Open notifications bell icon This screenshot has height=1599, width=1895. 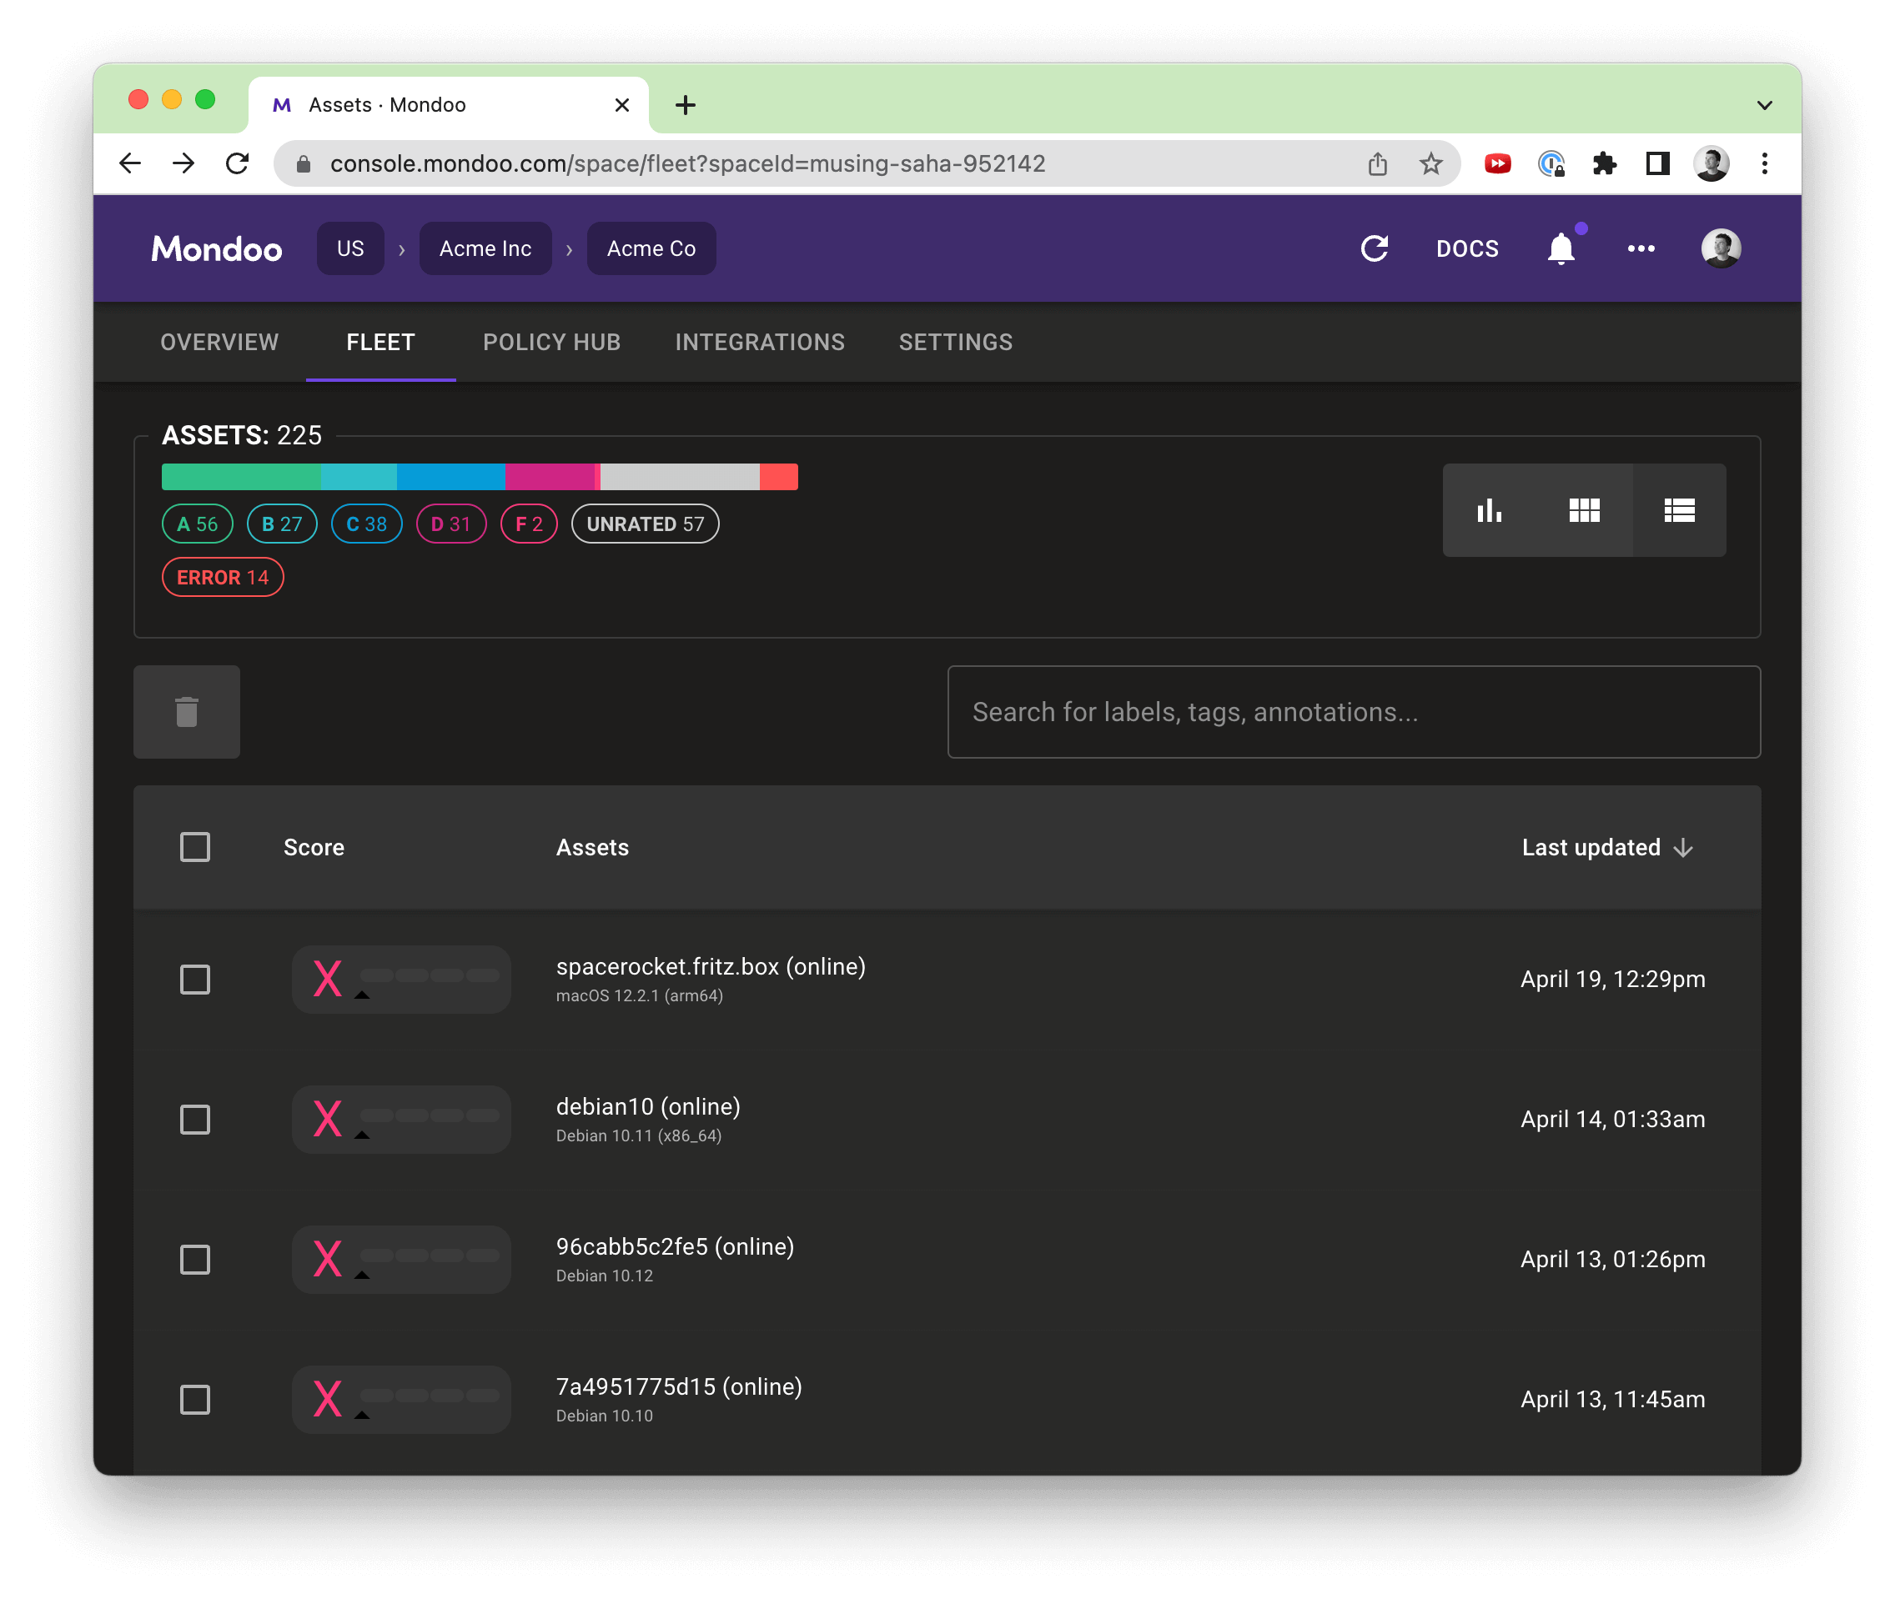click(1561, 249)
